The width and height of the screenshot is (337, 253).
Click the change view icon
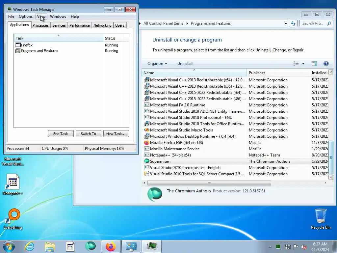pos(296,64)
